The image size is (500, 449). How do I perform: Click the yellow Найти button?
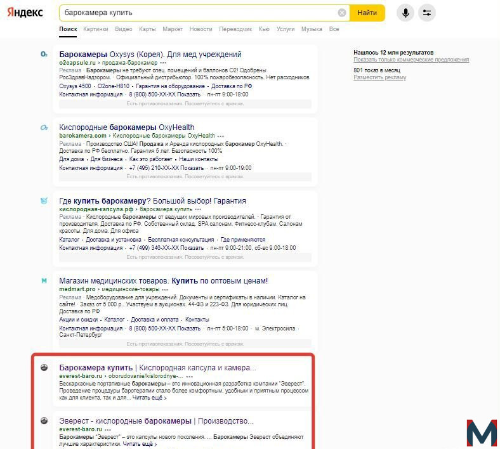[x=367, y=13]
